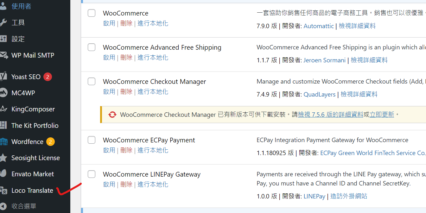Image resolution: width=426 pixels, height=213 pixels.
Task: Click the Envato Market leaf icon
Action: [3, 174]
